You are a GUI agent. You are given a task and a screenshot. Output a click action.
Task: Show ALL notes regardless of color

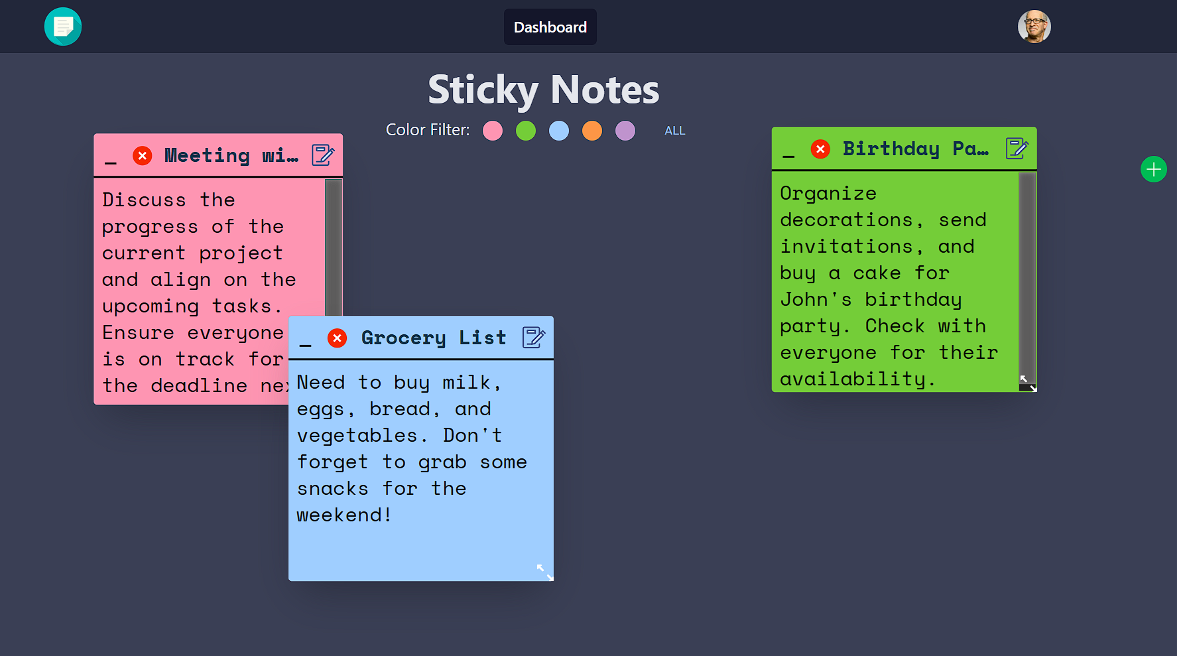(x=674, y=131)
